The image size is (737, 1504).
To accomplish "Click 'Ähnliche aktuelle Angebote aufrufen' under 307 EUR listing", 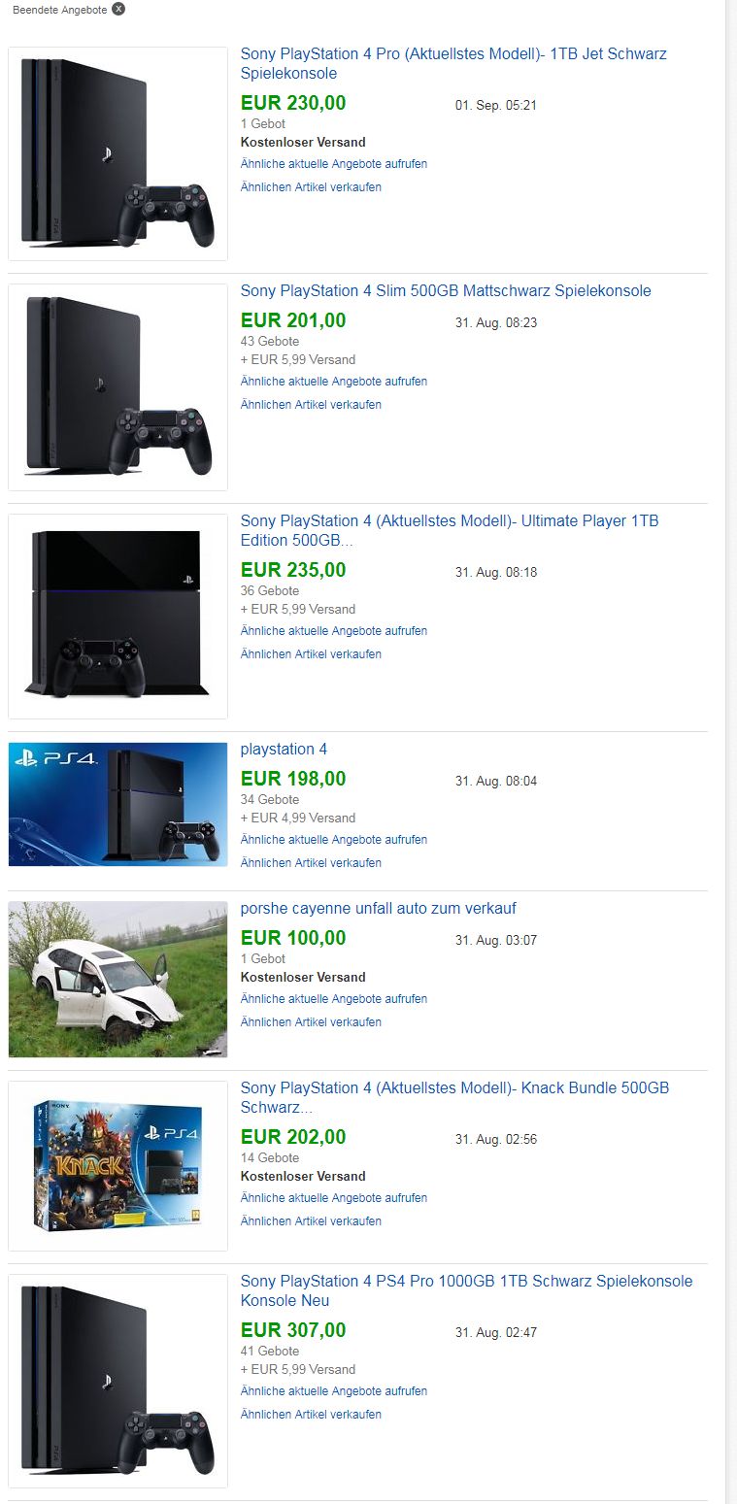I will pos(334,1391).
